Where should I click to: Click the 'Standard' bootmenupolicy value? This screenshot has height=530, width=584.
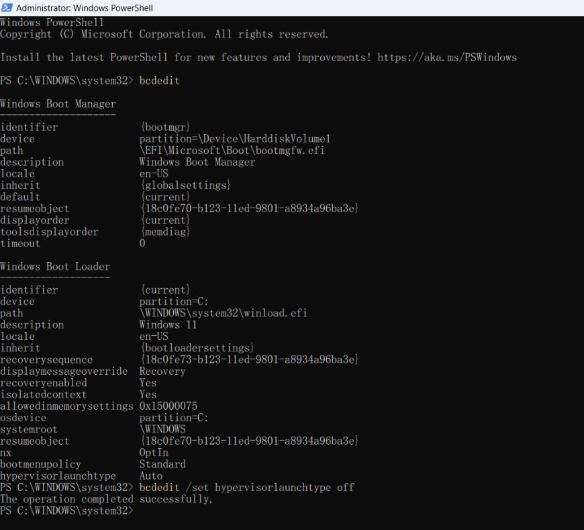(x=162, y=464)
